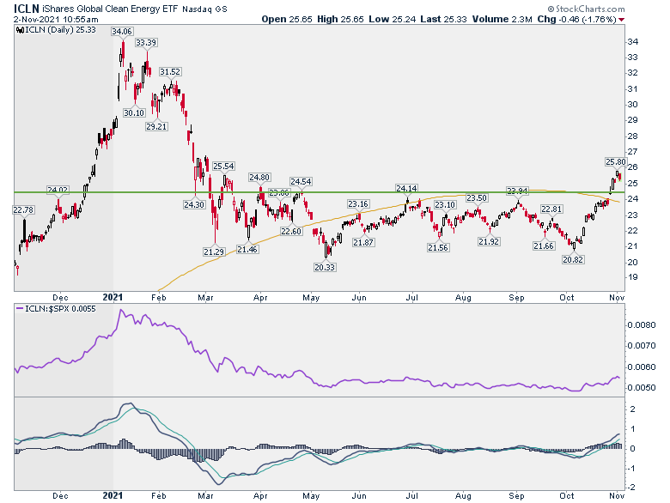This screenshot has width=670, height=503.
Task: Click the 21.92 price label
Action: [489, 241]
